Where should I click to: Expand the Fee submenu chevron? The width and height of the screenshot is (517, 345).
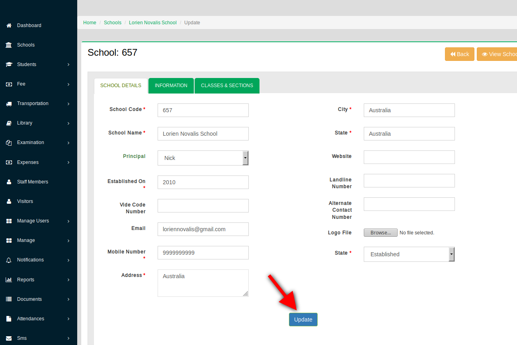tap(68, 84)
